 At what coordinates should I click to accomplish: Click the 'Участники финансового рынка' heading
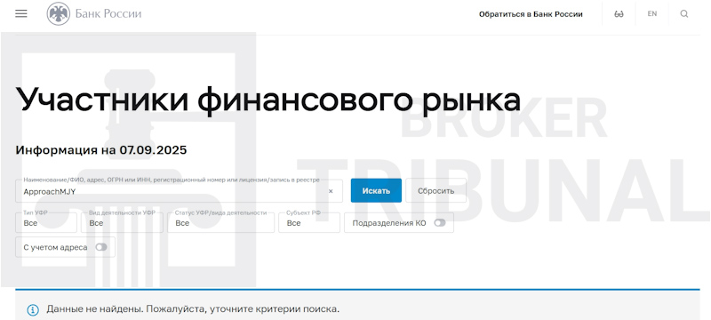(268, 100)
